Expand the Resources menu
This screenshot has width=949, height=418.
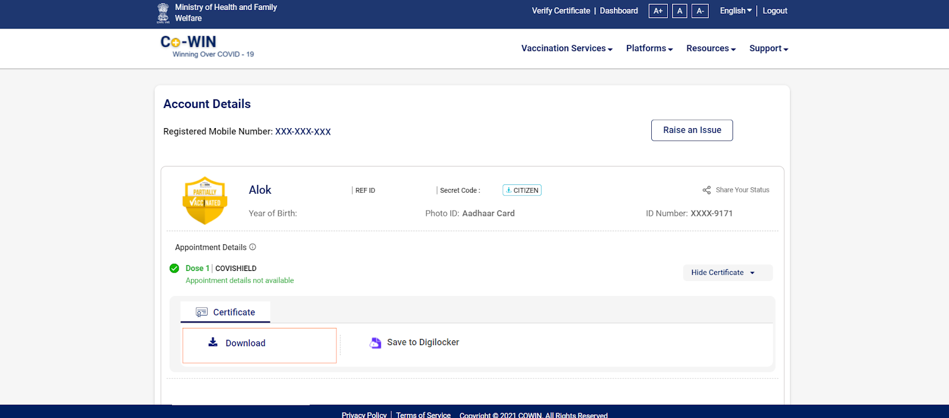pos(711,49)
